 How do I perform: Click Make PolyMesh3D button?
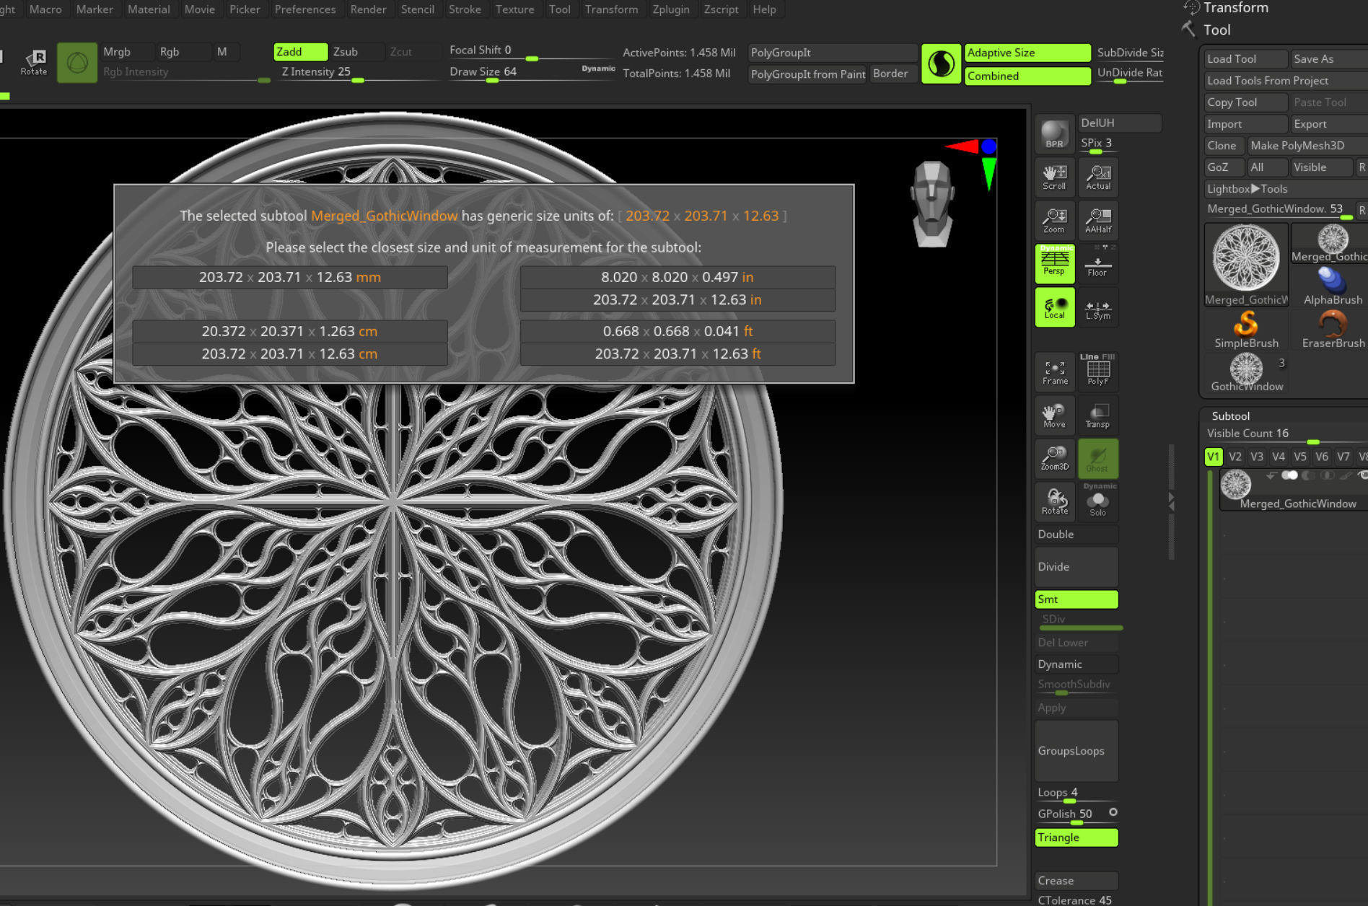point(1297,146)
